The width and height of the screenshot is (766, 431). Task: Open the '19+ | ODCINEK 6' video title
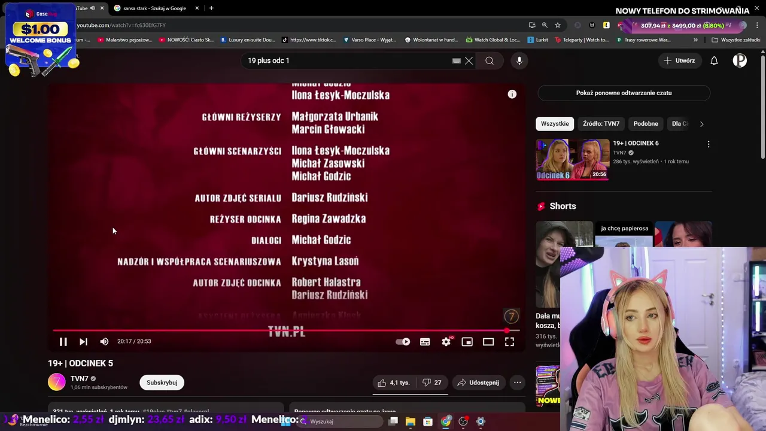click(x=636, y=143)
